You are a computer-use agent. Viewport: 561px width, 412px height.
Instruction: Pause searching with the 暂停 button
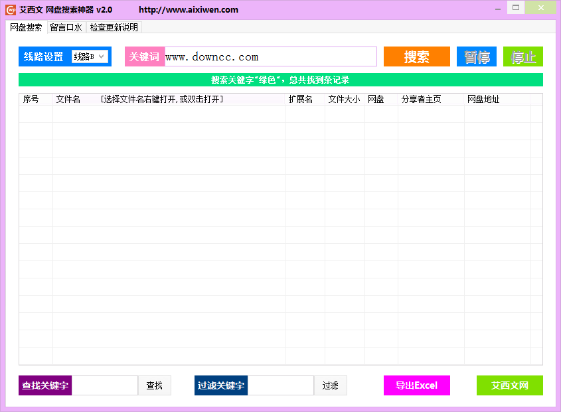tap(476, 56)
